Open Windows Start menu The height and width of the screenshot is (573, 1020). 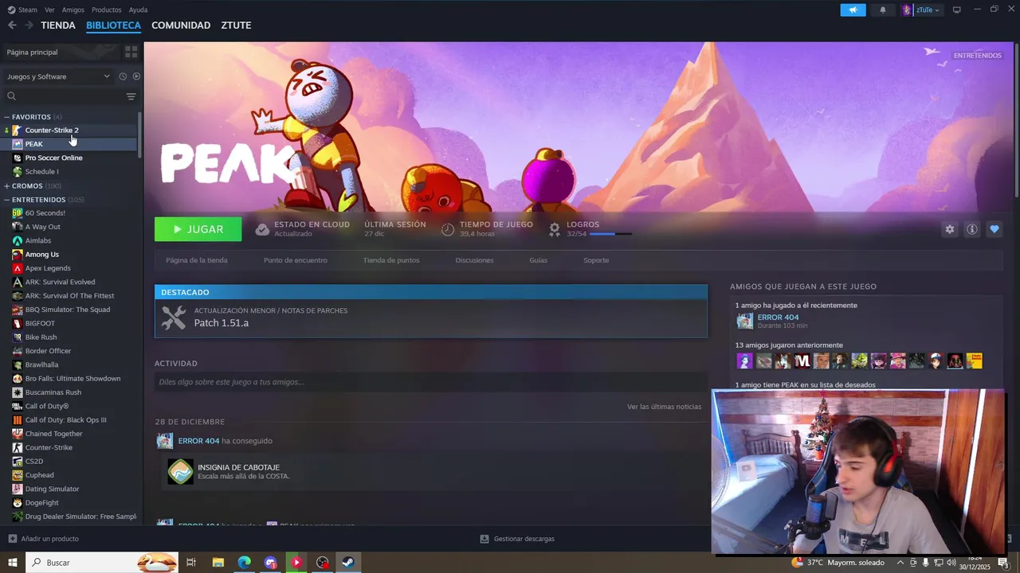[12, 563]
